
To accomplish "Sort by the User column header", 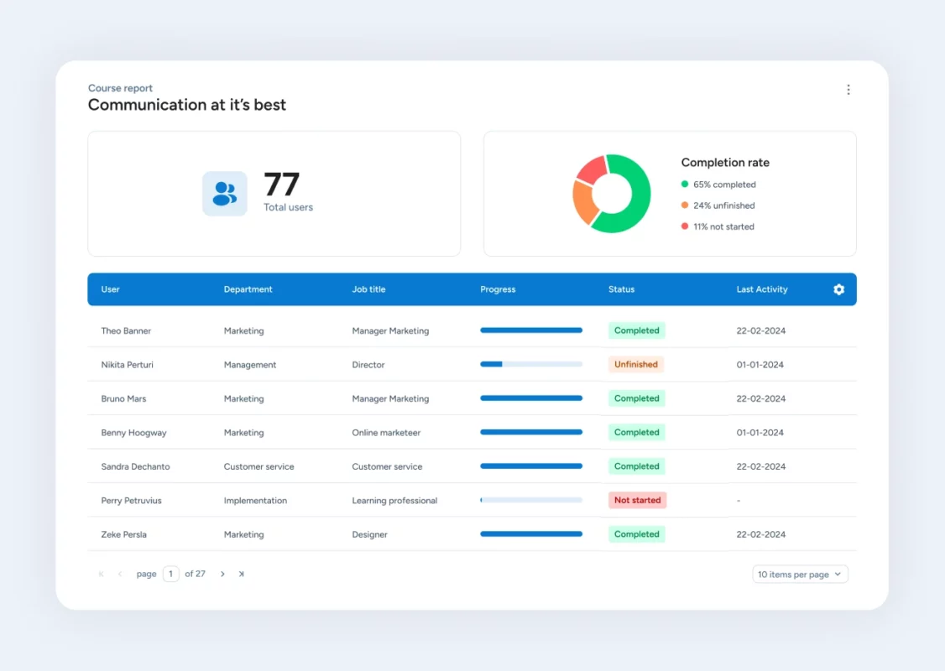I will pyautogui.click(x=111, y=289).
